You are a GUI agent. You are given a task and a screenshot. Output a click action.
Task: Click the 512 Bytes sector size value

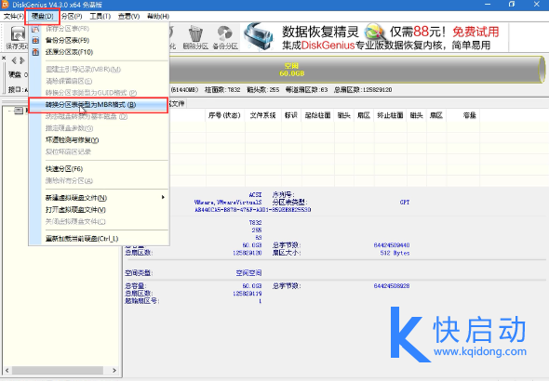(395, 253)
